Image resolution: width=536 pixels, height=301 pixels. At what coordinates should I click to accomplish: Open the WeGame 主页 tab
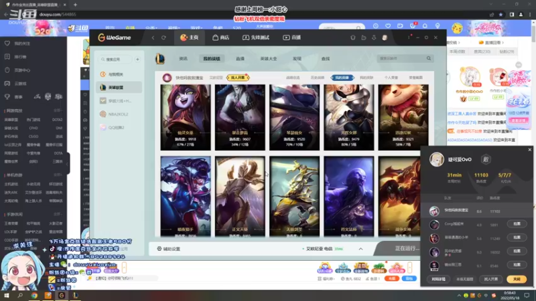click(x=190, y=37)
